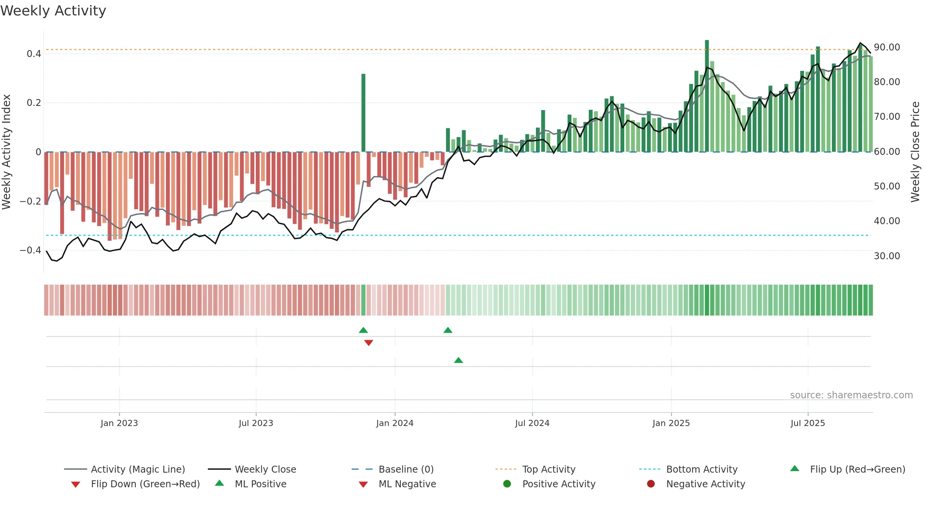Screen dimensions: 926x520
Task: Click the source: sharemaestro.com text
Action: pos(852,395)
